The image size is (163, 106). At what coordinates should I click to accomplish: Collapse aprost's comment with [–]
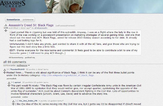point(12,82)
